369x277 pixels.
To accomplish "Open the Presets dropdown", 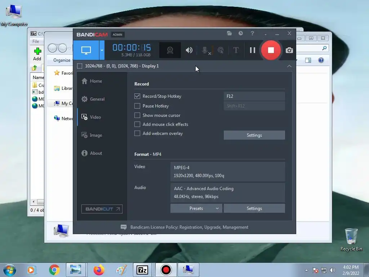I will pos(196,208).
